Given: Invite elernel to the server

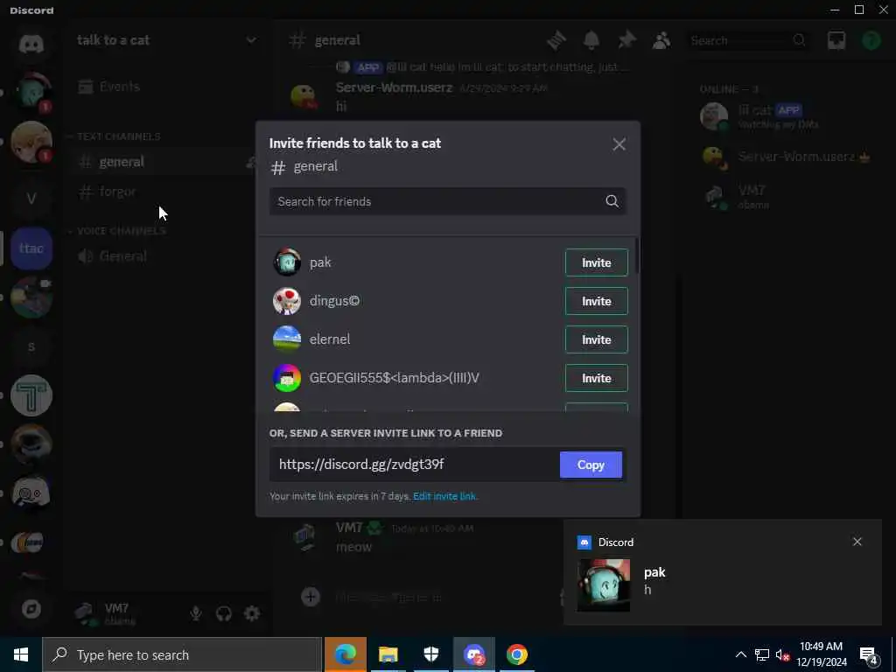Looking at the screenshot, I should pyautogui.click(x=597, y=339).
